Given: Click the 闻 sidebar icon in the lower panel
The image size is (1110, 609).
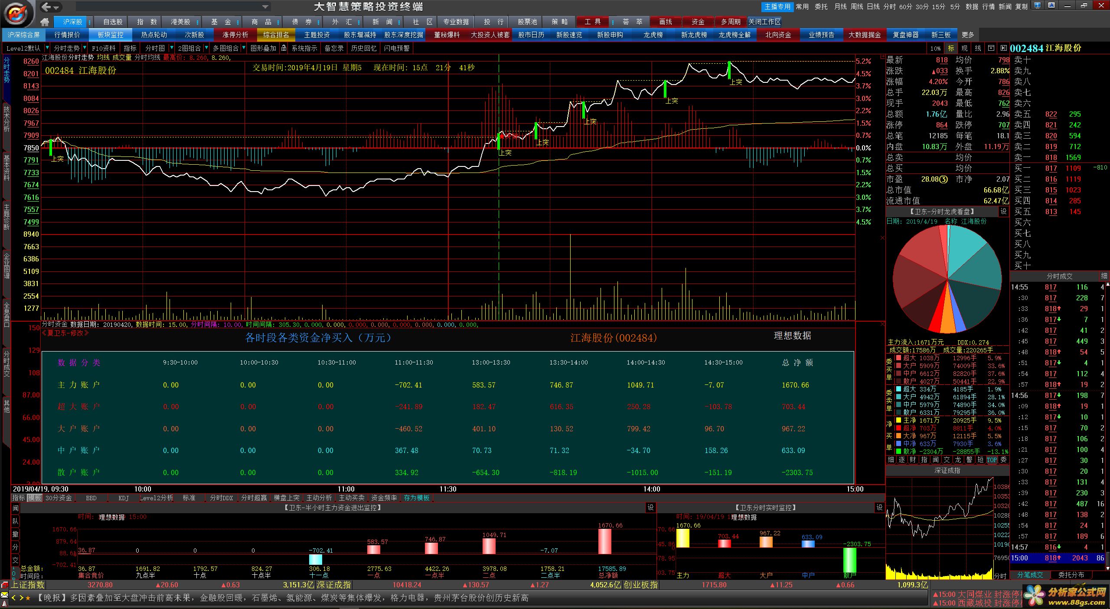Looking at the screenshot, I should 16,508.
